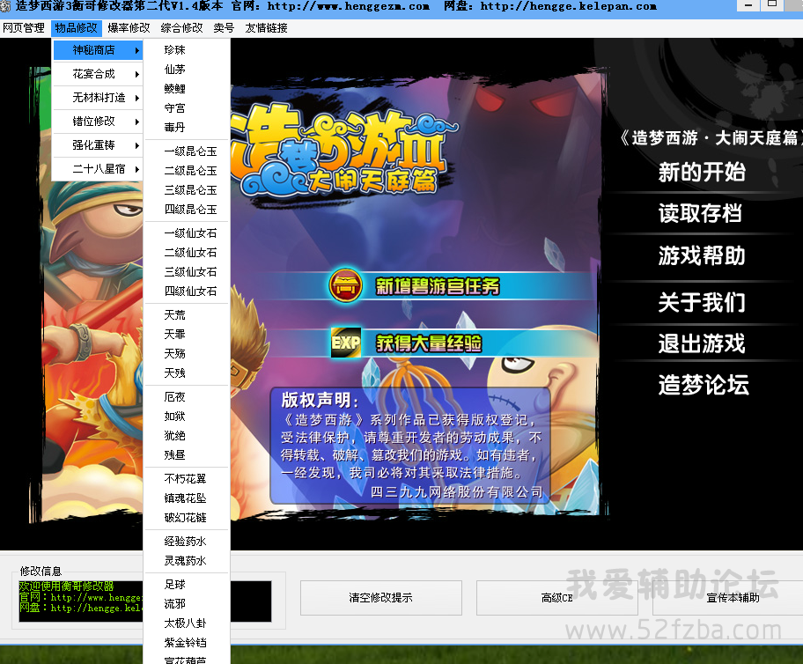Select 三级仙女石

coord(187,271)
